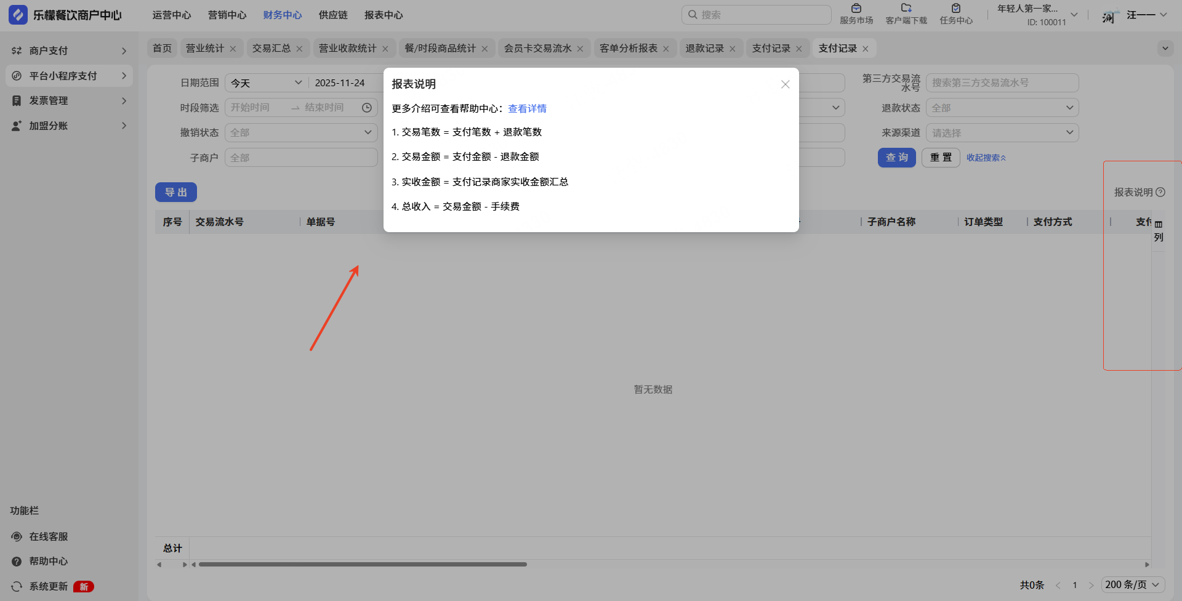Click the 在线客服 headset icon
The width and height of the screenshot is (1182, 601).
(17, 537)
